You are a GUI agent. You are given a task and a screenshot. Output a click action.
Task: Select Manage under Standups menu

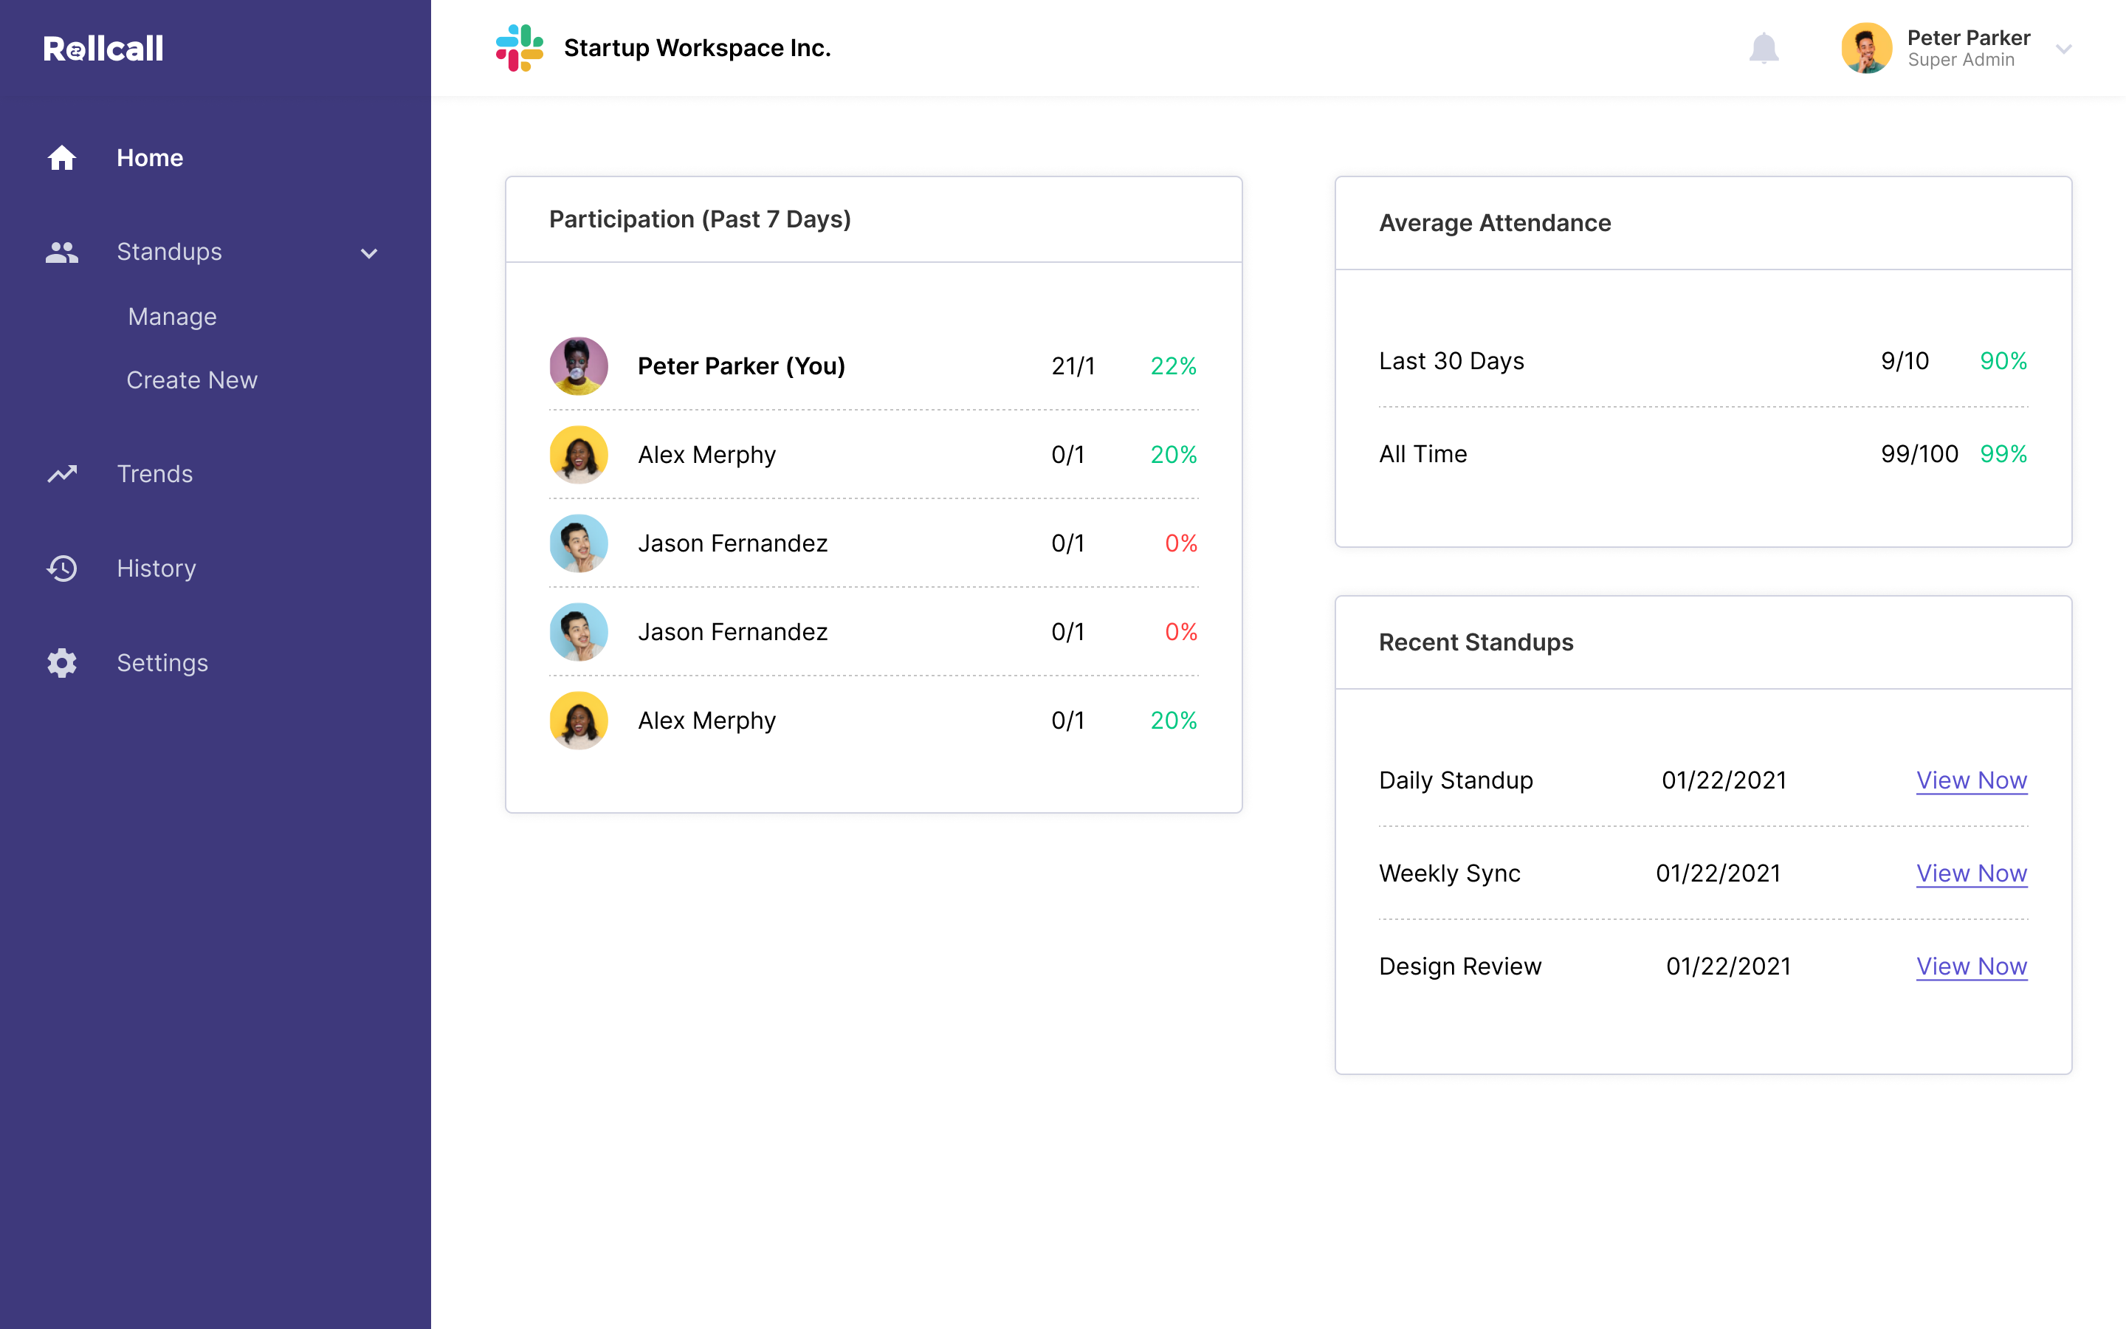point(173,317)
